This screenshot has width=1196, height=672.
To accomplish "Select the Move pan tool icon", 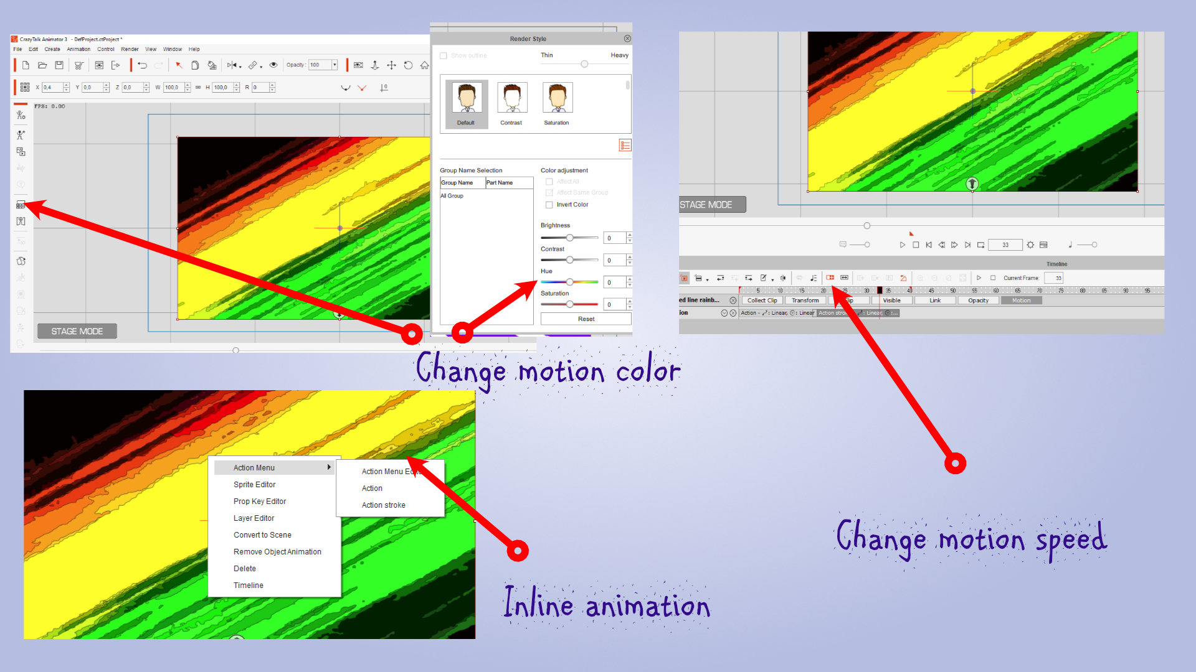I will (x=391, y=65).
